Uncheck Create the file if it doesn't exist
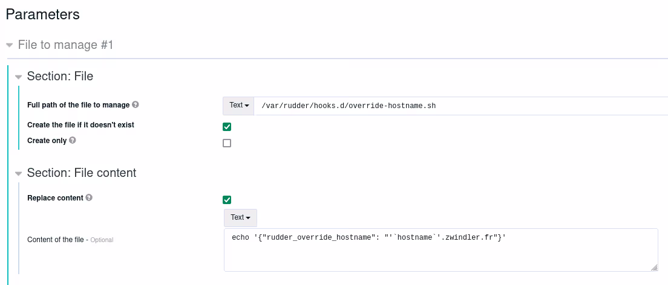668x285 pixels. click(x=227, y=127)
